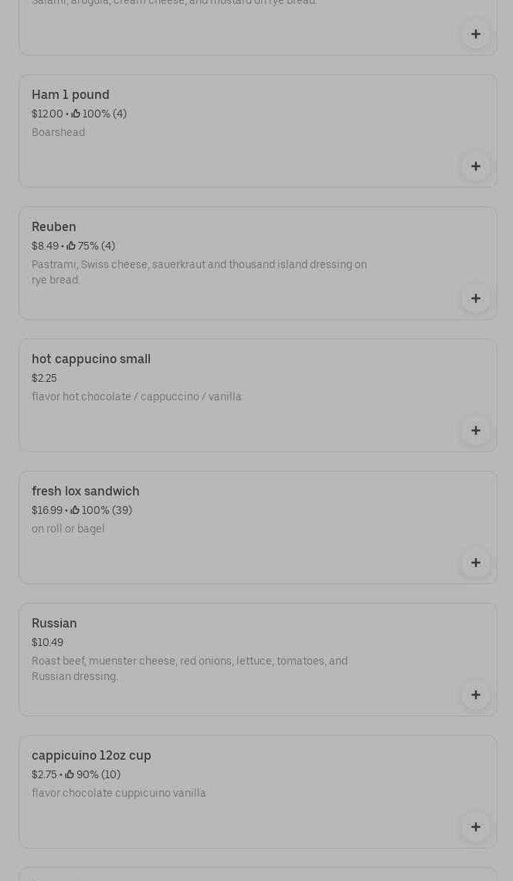Image resolution: width=513 pixels, height=881 pixels.
Task: Tap plus button for fresh lox sandwich
Action: (x=476, y=563)
